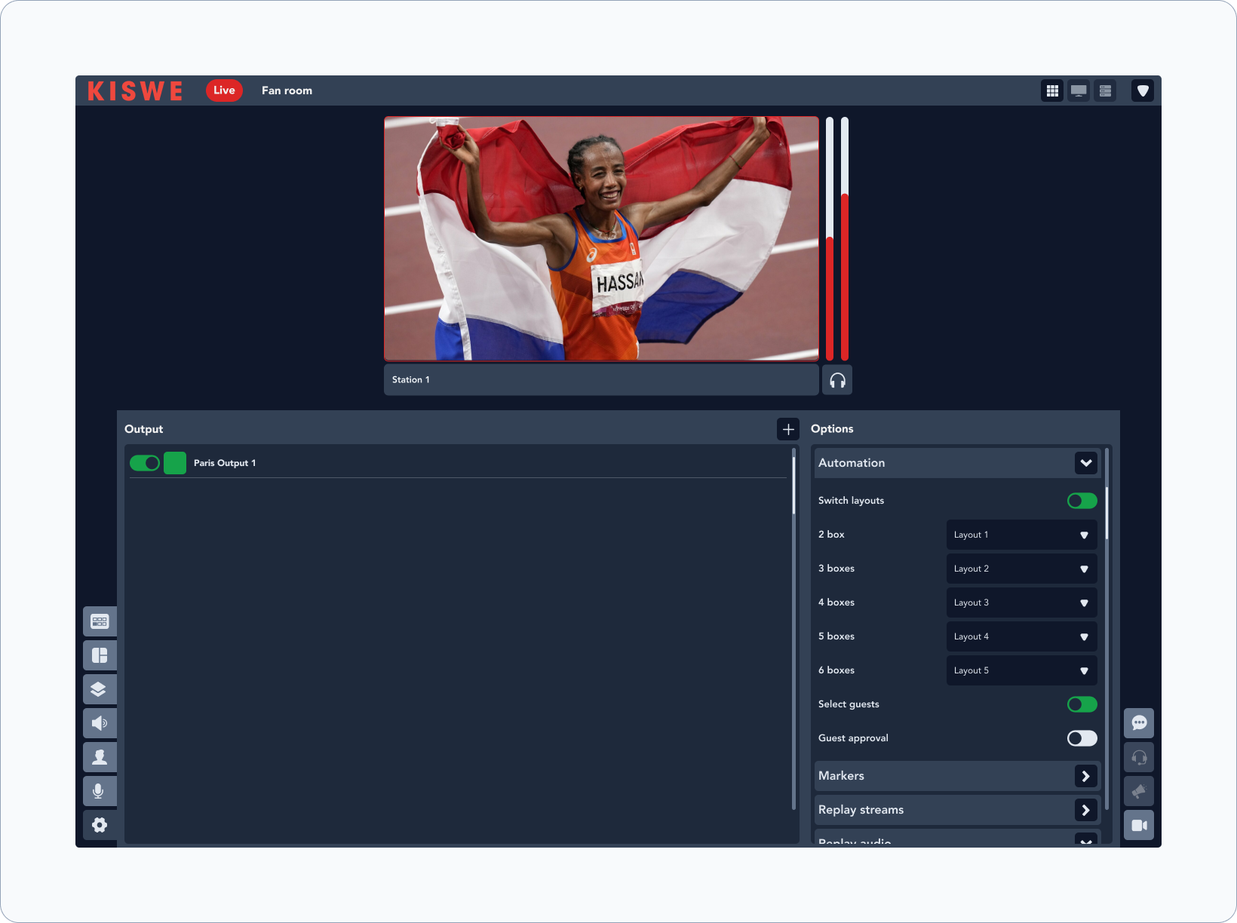Screen dimensions: 1237x923
Task: Click the headphones button beside Station 1
Action: (837, 380)
